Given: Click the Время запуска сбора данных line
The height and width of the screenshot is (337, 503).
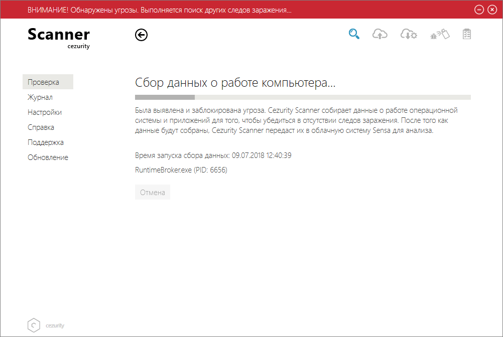Looking at the screenshot, I should coord(213,155).
